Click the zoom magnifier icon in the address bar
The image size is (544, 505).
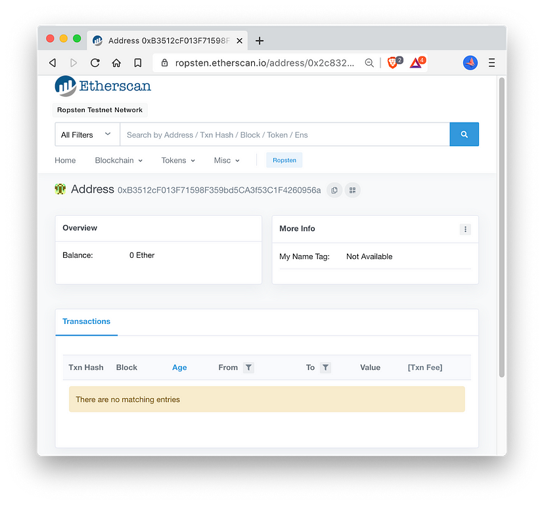(x=369, y=63)
